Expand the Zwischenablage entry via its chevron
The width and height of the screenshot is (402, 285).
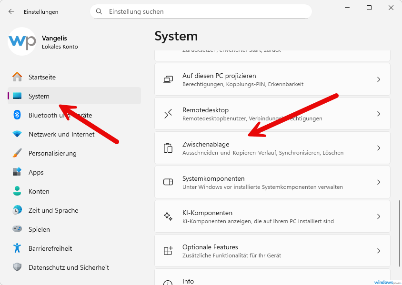[378, 147]
